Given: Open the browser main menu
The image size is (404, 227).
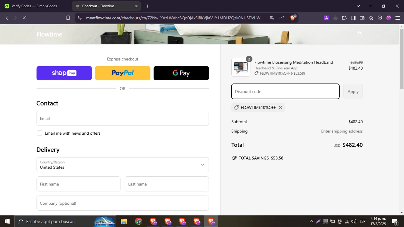Looking at the screenshot, I should (x=398, y=18).
